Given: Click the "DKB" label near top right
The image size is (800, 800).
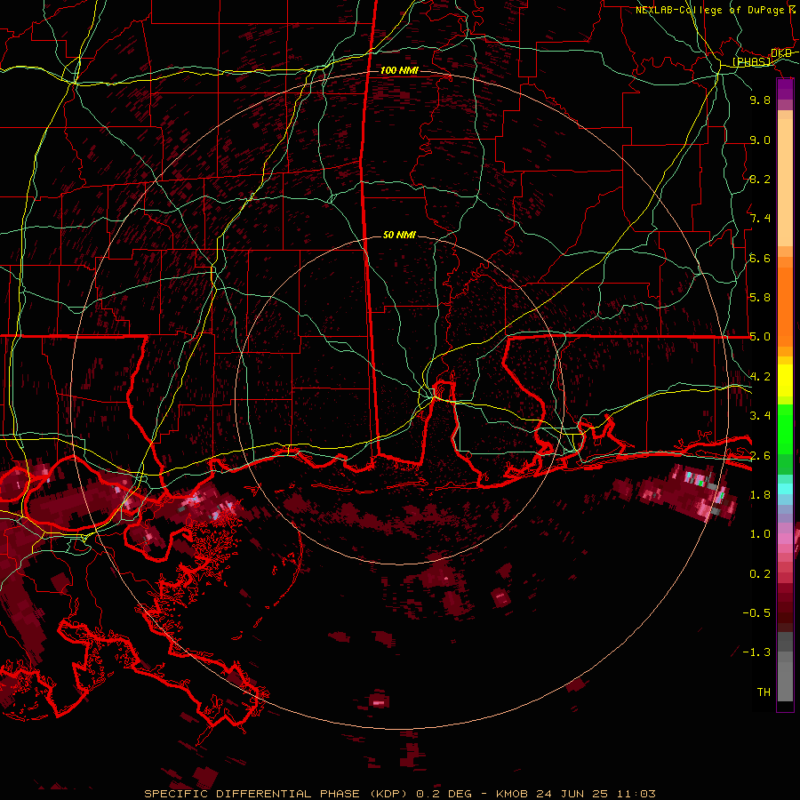Looking at the screenshot, I should tap(781, 53).
